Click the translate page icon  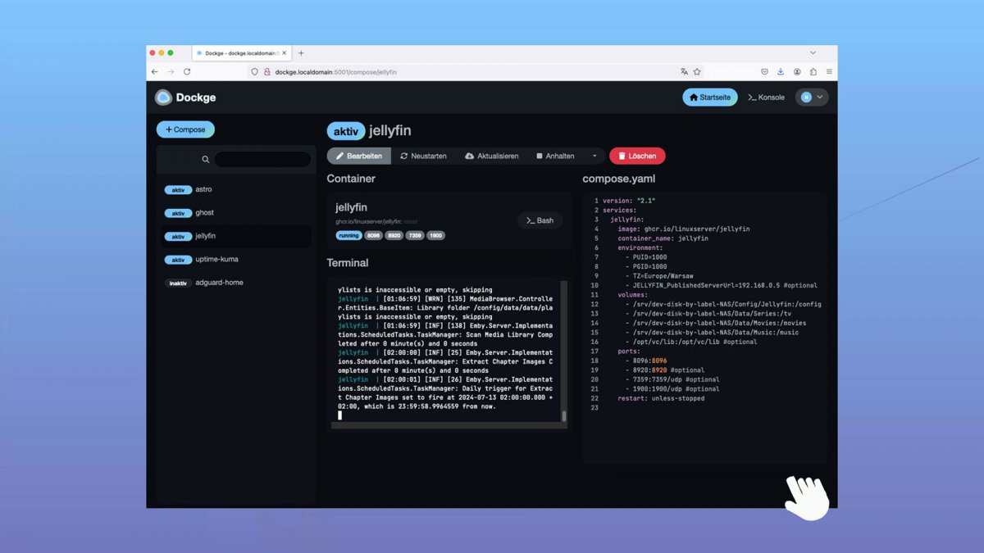[x=684, y=72]
